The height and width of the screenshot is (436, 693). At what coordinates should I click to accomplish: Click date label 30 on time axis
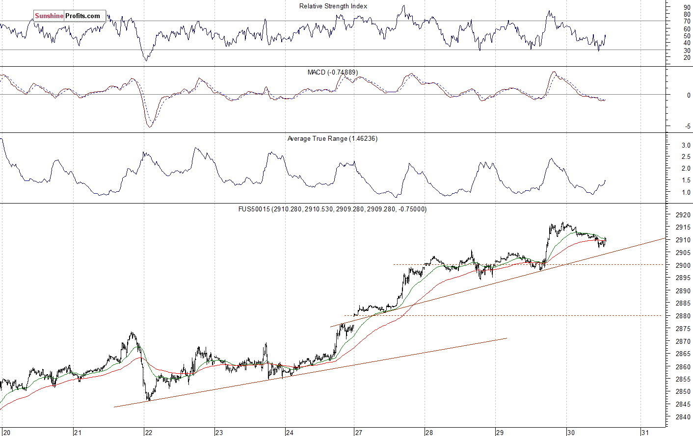(571, 433)
